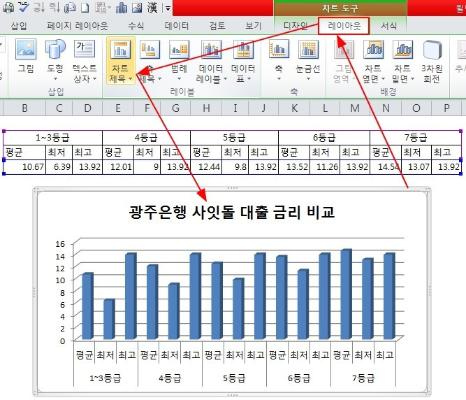This screenshot has height=400, width=466.
Task: Click the 1~3등급 category label on chart axis
Action: click(x=105, y=378)
